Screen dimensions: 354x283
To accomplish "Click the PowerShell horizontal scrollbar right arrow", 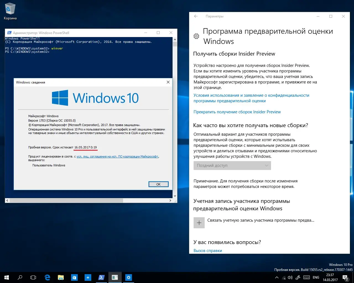I will [x=171, y=201].
